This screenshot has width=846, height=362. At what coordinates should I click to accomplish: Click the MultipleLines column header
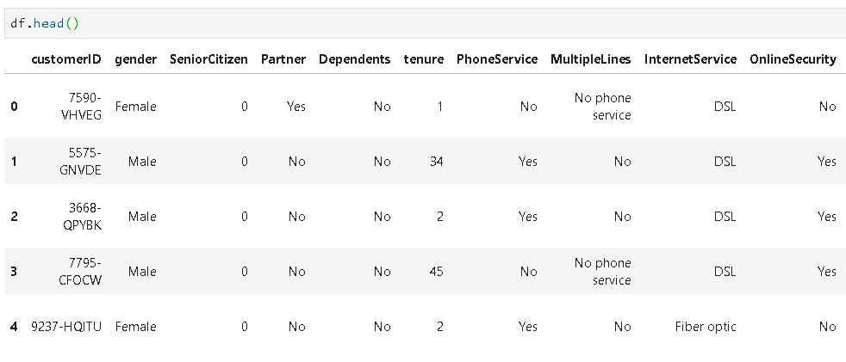[591, 59]
